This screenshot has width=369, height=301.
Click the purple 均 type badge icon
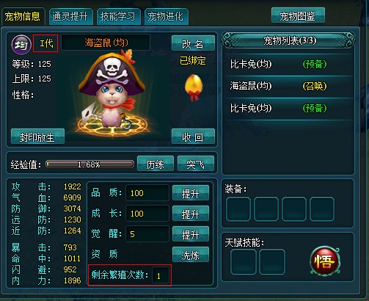point(21,45)
